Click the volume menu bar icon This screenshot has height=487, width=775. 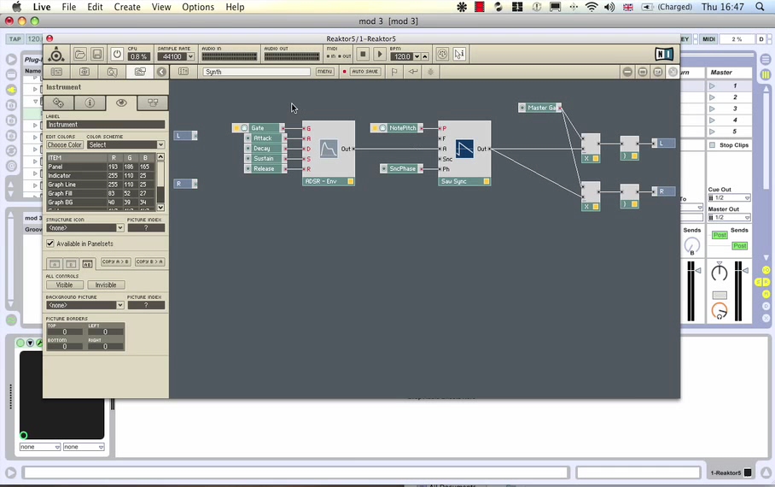click(609, 7)
